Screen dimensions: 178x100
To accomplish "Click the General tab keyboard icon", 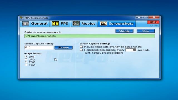I will tap(26, 24).
